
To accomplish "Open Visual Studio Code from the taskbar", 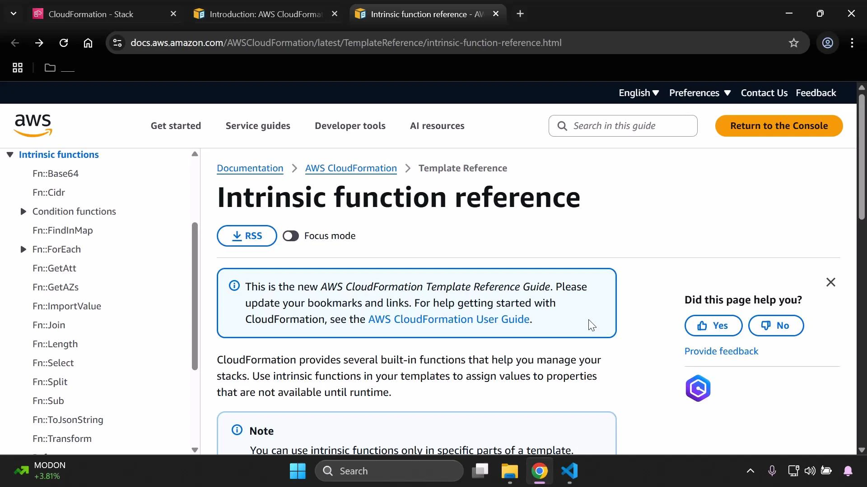I will (x=569, y=472).
